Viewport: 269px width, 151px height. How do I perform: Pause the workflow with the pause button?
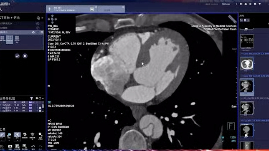25,56
